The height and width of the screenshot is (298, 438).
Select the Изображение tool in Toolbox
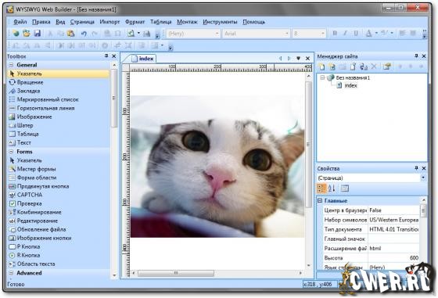[x=34, y=117]
